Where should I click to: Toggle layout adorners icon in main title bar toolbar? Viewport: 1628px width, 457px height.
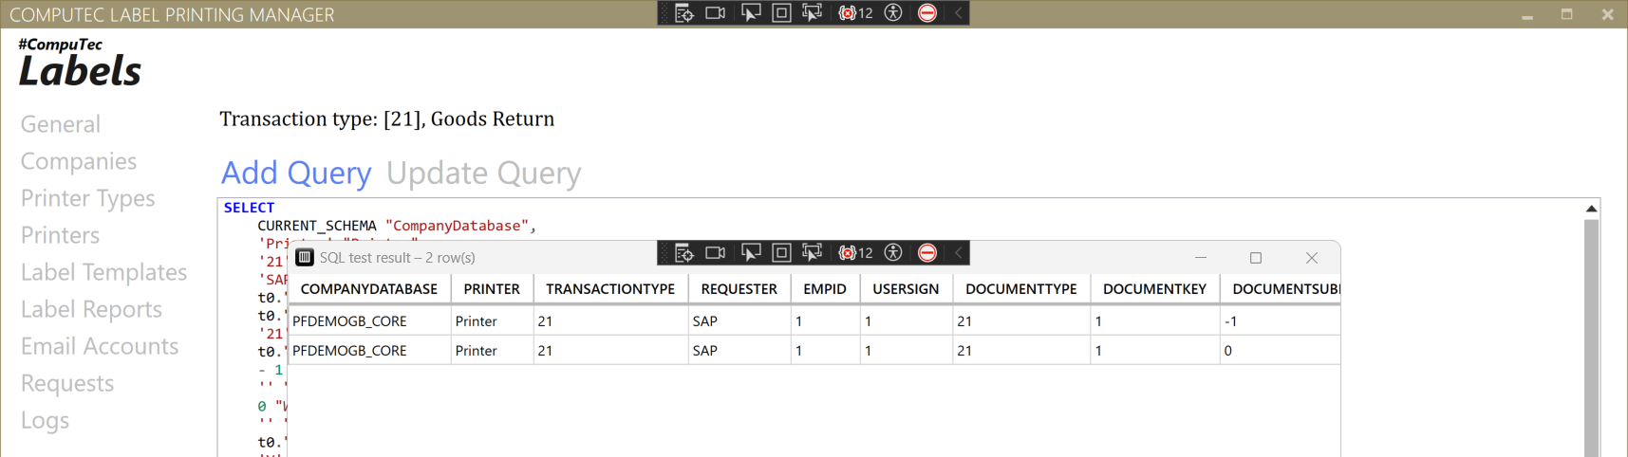pyautogui.click(x=781, y=13)
